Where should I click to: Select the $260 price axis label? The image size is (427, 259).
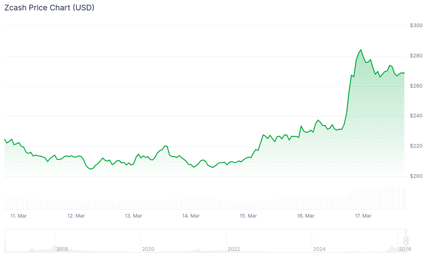[416, 86]
